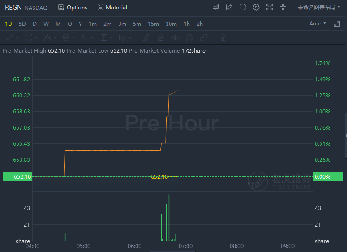Select the 5m interval

click(137, 24)
